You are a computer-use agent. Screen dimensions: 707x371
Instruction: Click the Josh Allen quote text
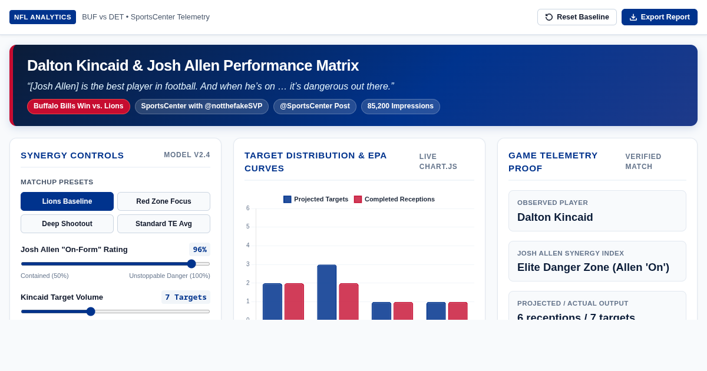point(210,87)
